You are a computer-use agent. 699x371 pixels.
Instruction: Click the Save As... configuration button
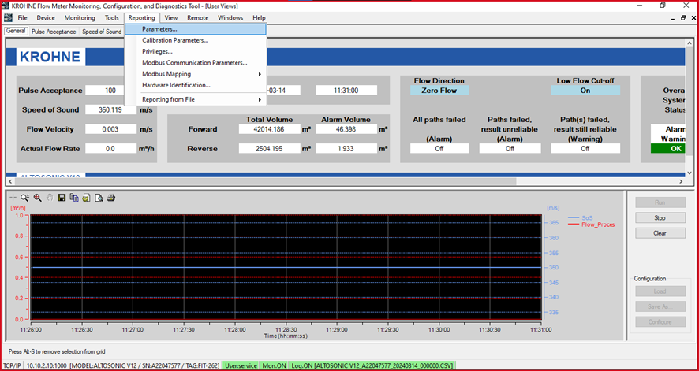pos(660,306)
